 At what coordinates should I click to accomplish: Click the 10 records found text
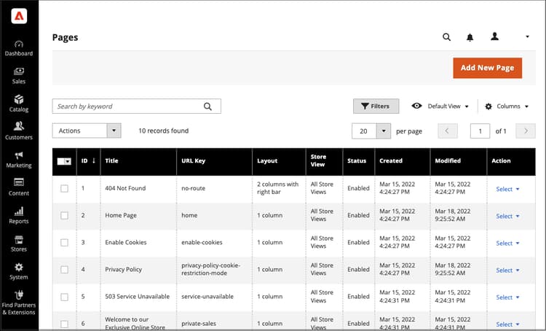click(163, 131)
